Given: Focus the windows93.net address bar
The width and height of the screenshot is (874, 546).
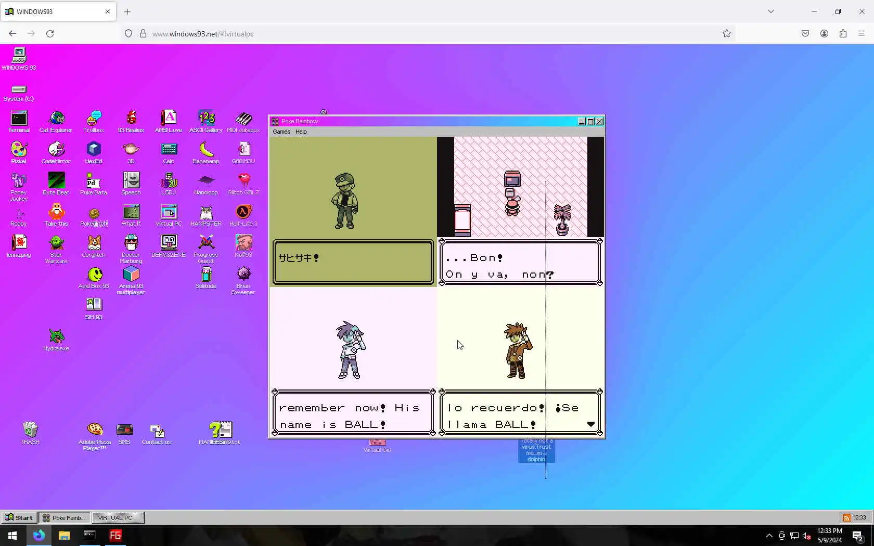Looking at the screenshot, I should [x=427, y=33].
